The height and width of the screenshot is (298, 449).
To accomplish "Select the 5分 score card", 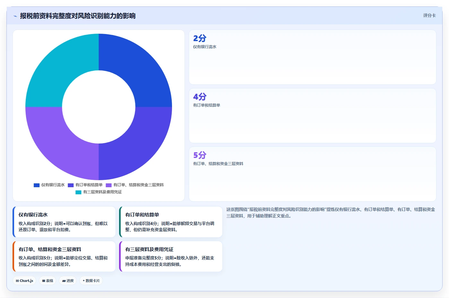I will click(x=313, y=174).
